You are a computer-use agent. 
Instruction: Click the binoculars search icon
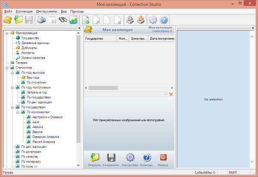point(63,20)
